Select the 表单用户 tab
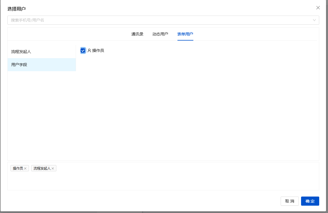328x213 pixels. point(185,34)
